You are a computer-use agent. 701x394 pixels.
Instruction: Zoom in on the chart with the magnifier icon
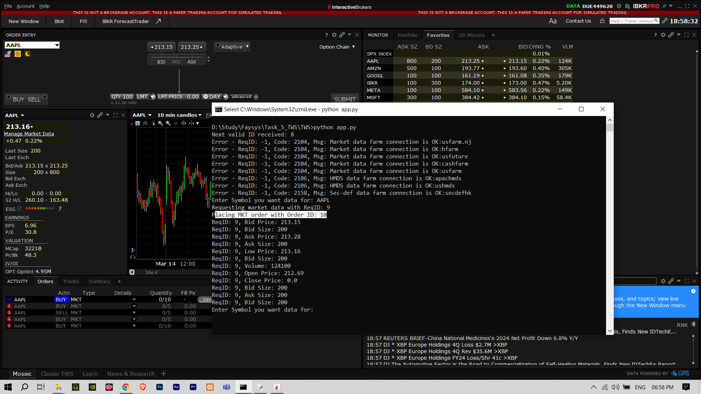[x=161, y=123]
